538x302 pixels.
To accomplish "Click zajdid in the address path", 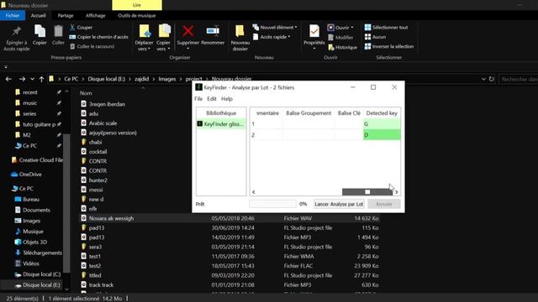I will pyautogui.click(x=142, y=79).
